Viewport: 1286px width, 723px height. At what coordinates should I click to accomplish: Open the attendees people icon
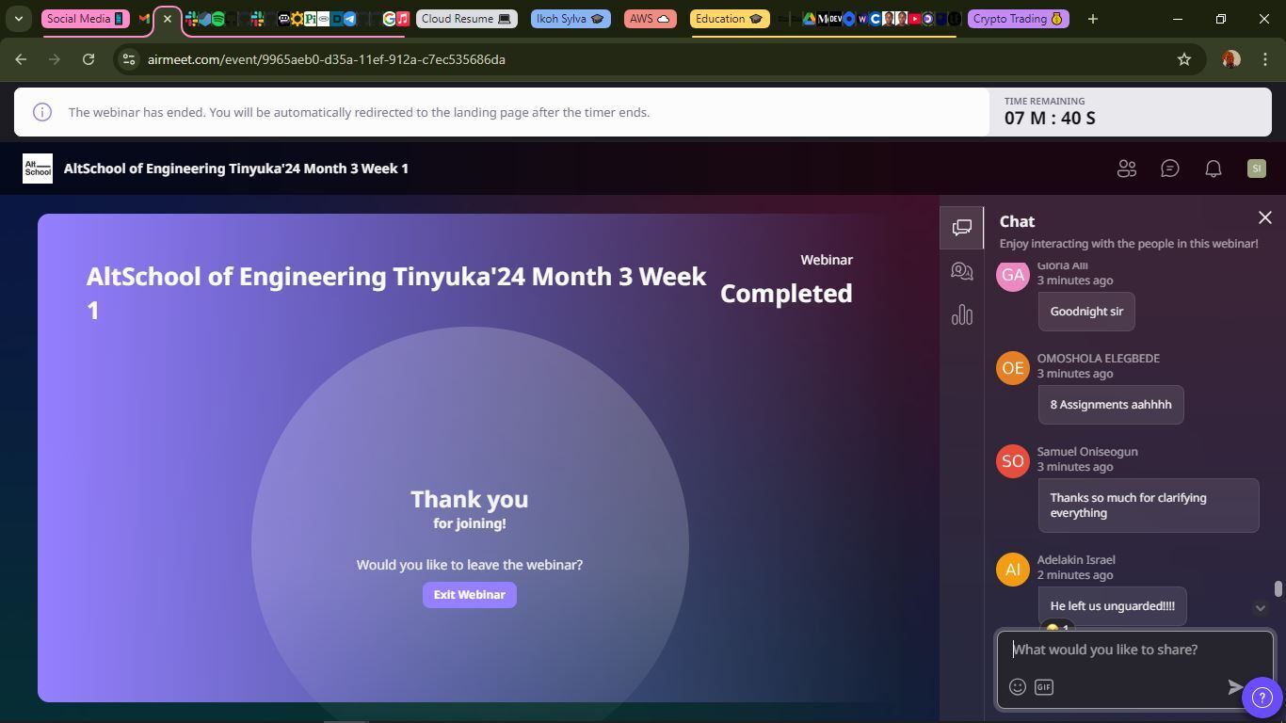click(1126, 169)
